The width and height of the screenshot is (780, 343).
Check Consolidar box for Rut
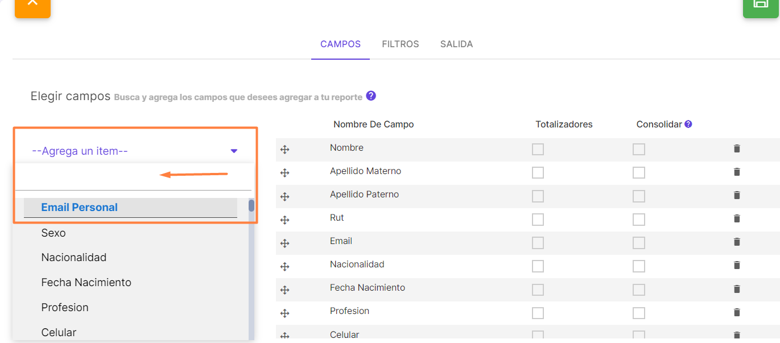point(639,219)
